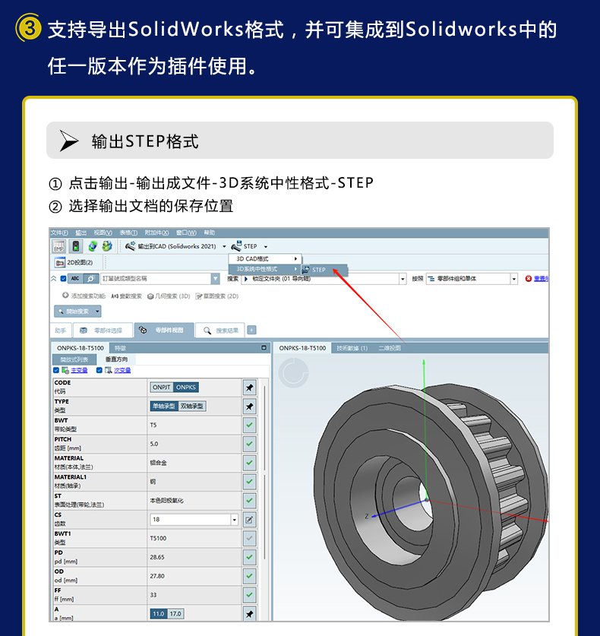The height and width of the screenshot is (636, 600).
Task: Click the edit icon in CS row
Action: (249, 520)
